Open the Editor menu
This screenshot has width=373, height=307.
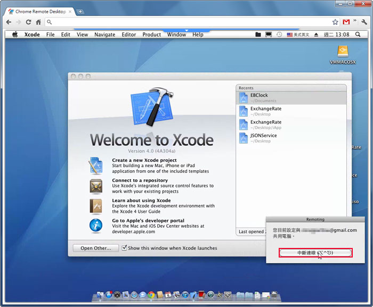point(129,35)
